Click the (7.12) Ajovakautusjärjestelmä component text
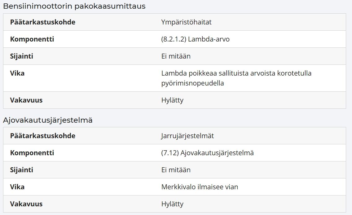The width and height of the screenshot is (352, 215). coord(207,153)
